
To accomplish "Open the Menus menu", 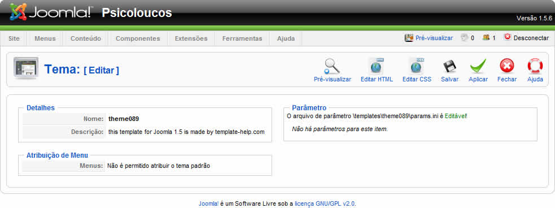I will (45, 38).
